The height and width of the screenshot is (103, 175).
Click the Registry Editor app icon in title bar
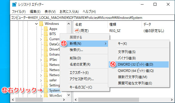[x=14, y=5]
